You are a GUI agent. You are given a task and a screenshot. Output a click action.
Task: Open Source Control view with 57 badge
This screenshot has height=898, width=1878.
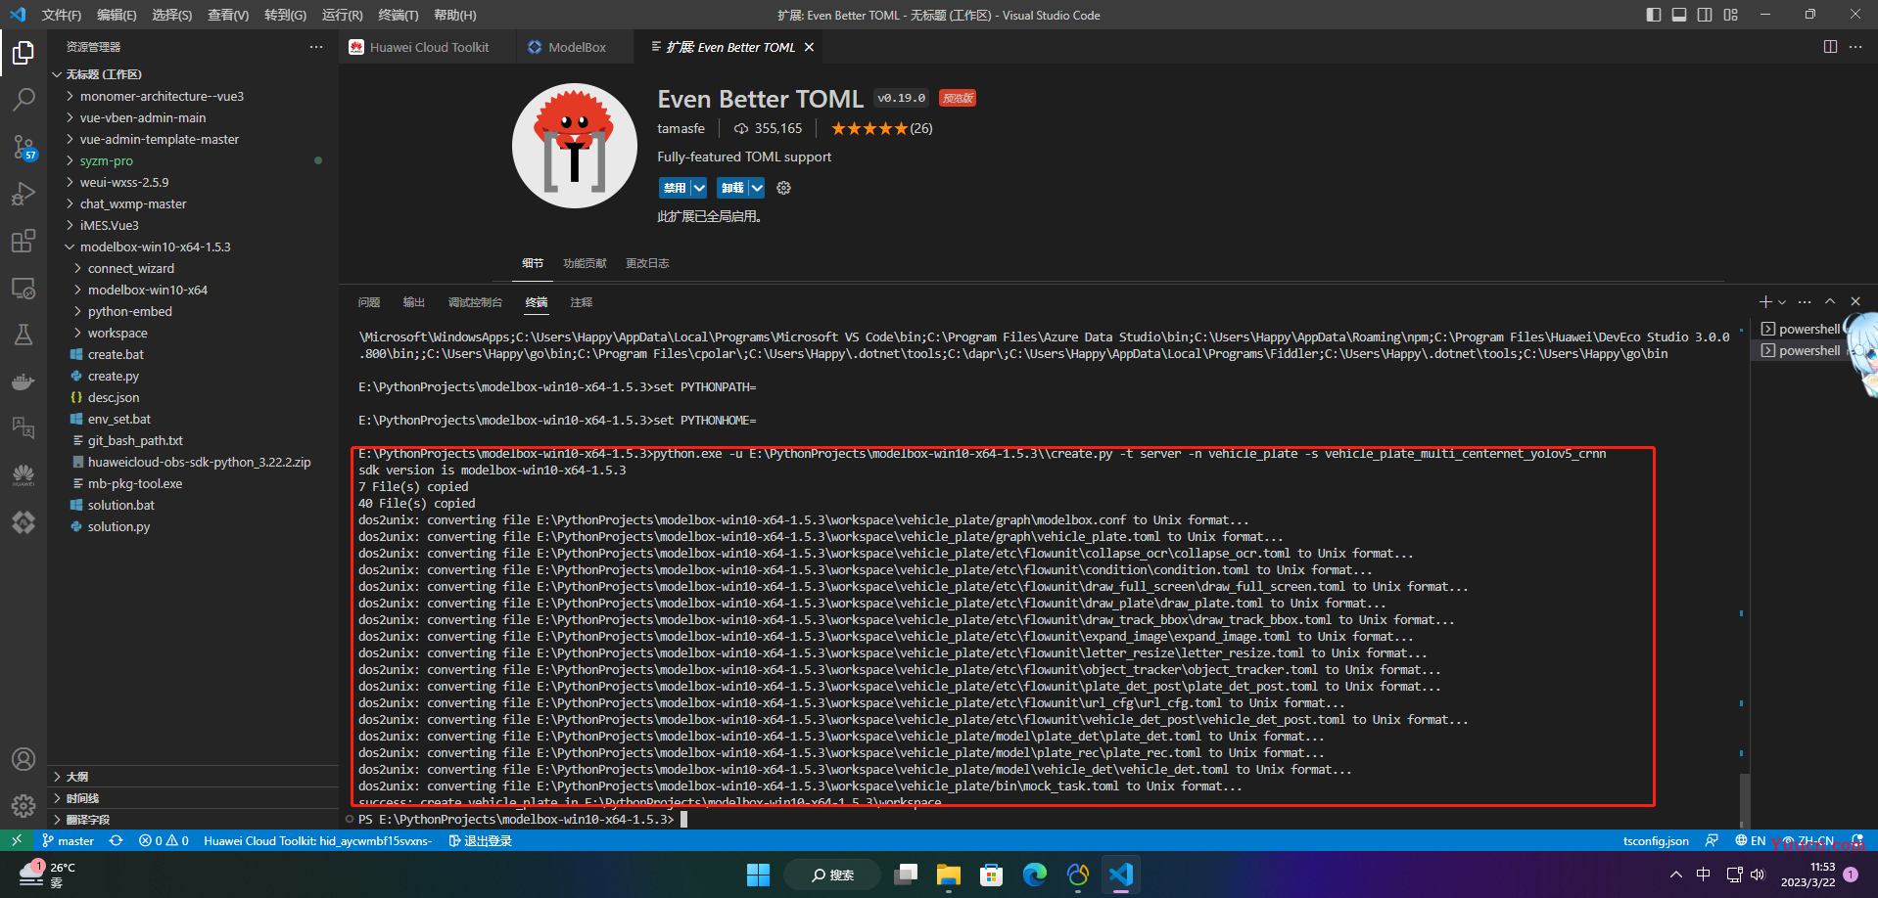click(x=23, y=147)
